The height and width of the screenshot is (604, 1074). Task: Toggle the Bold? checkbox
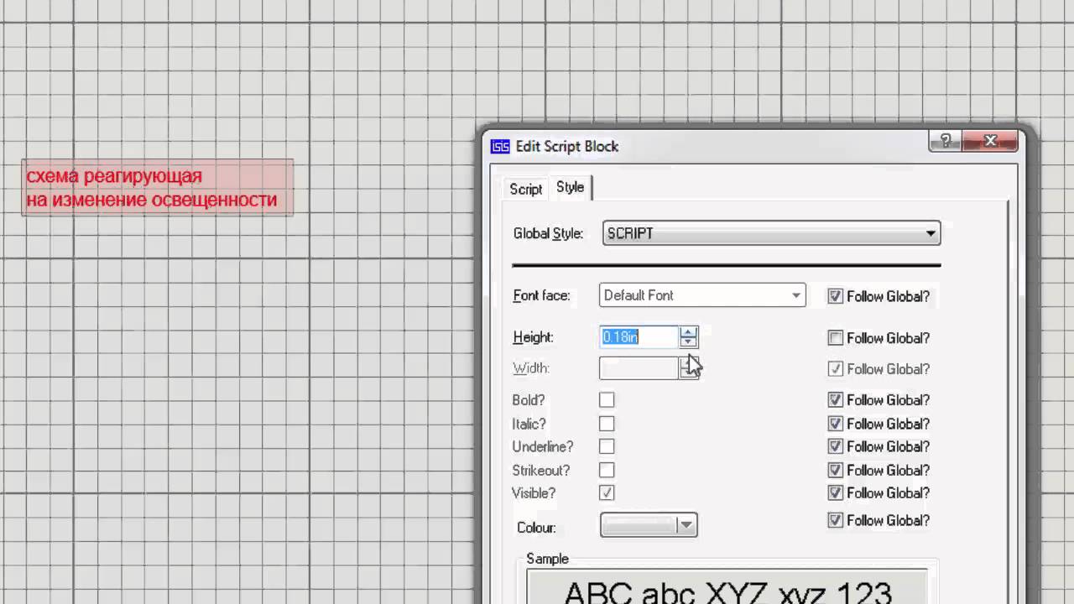tap(607, 400)
